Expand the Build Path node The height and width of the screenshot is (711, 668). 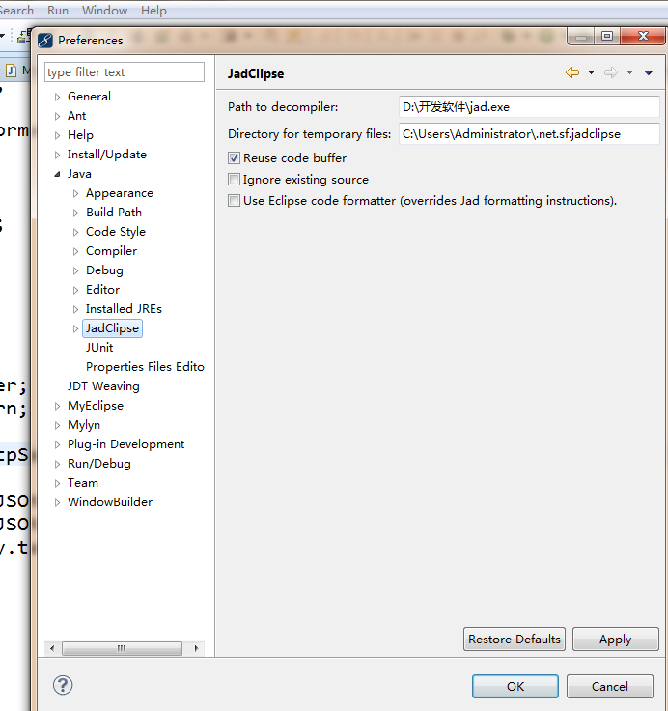75,213
